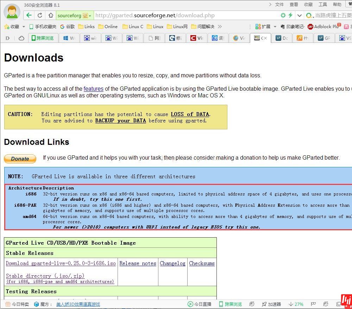Screen dimensions: 352x309
Task: Click the 'features' hyperlink in the description
Action: [x=93, y=89]
